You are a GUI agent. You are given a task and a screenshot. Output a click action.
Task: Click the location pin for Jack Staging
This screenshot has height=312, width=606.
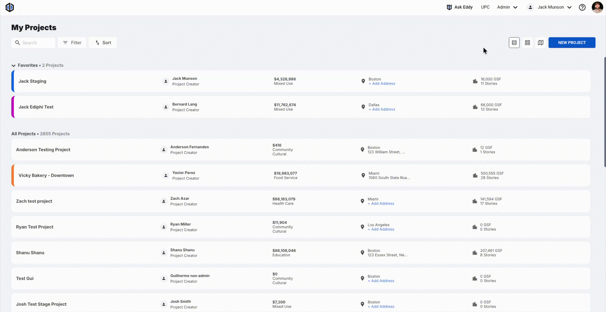[363, 81]
